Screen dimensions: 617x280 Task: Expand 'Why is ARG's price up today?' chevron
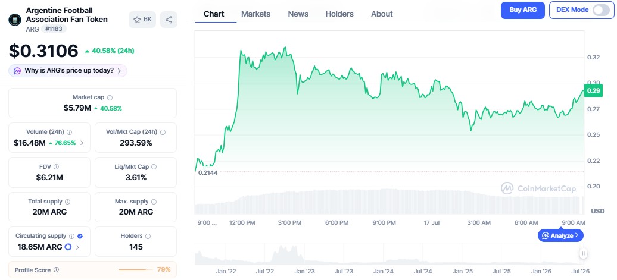pos(119,71)
